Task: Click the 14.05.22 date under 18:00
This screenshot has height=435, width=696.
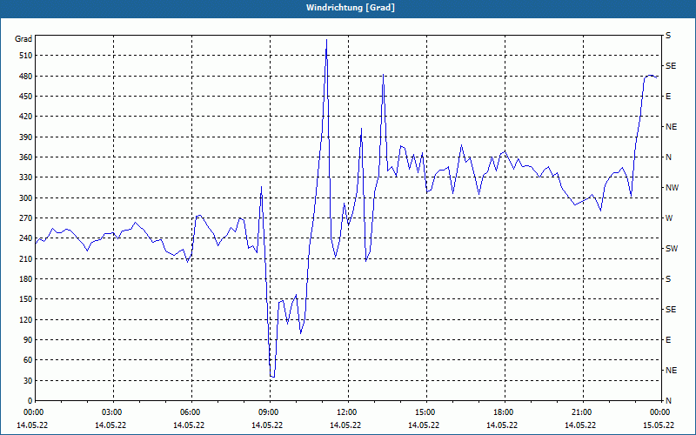Action: (502, 425)
